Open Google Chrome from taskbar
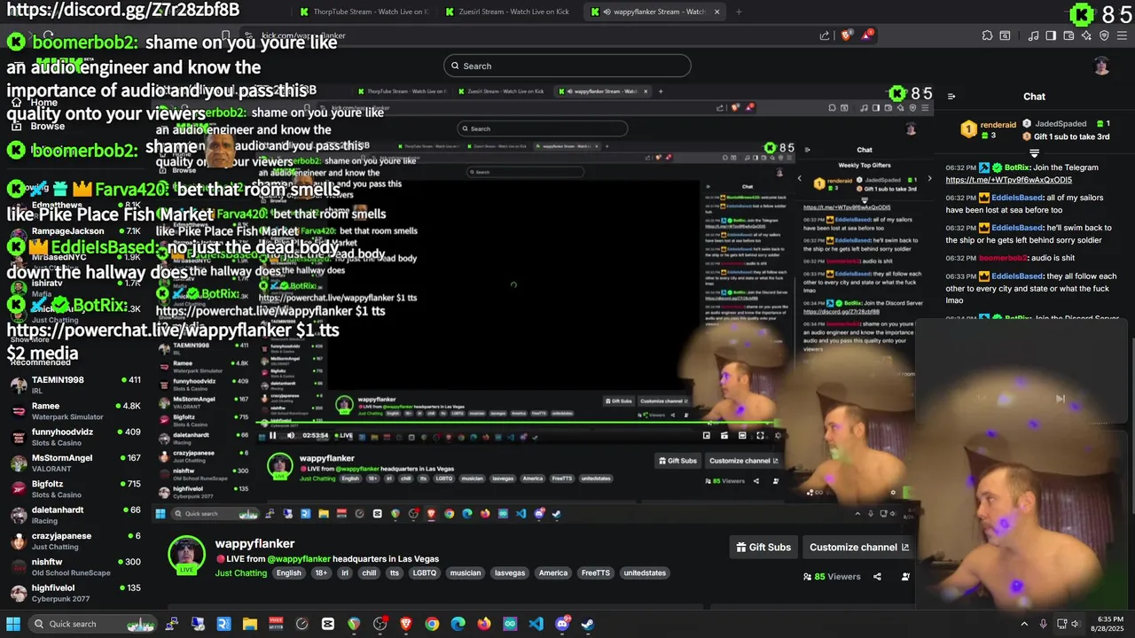Image resolution: width=1135 pixels, height=638 pixels. pyautogui.click(x=432, y=624)
